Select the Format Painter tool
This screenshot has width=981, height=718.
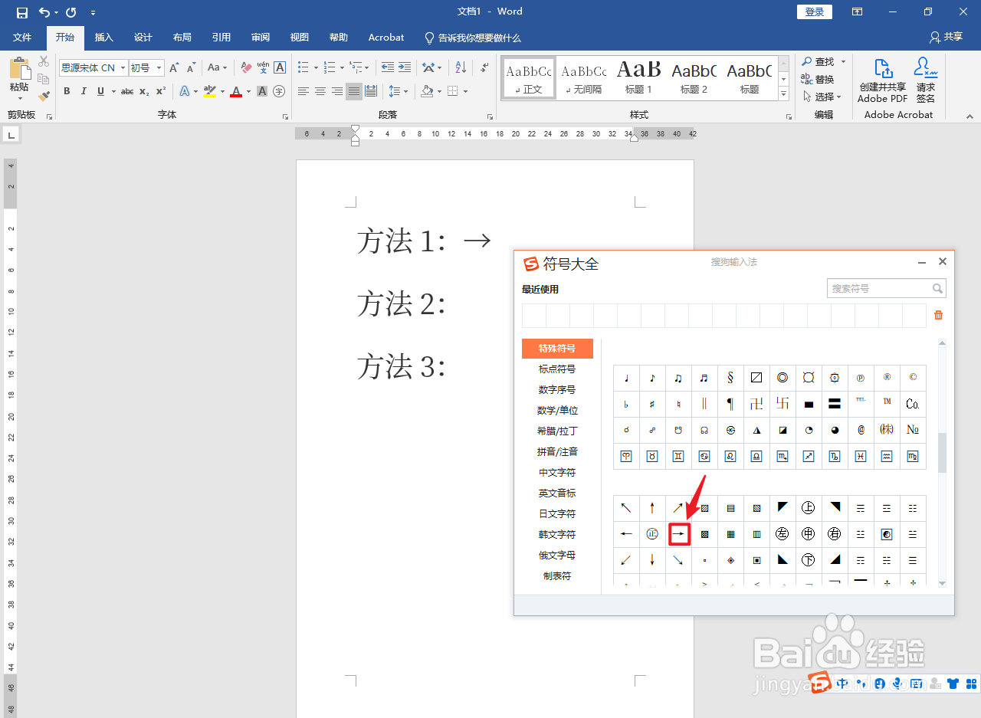pos(44,95)
